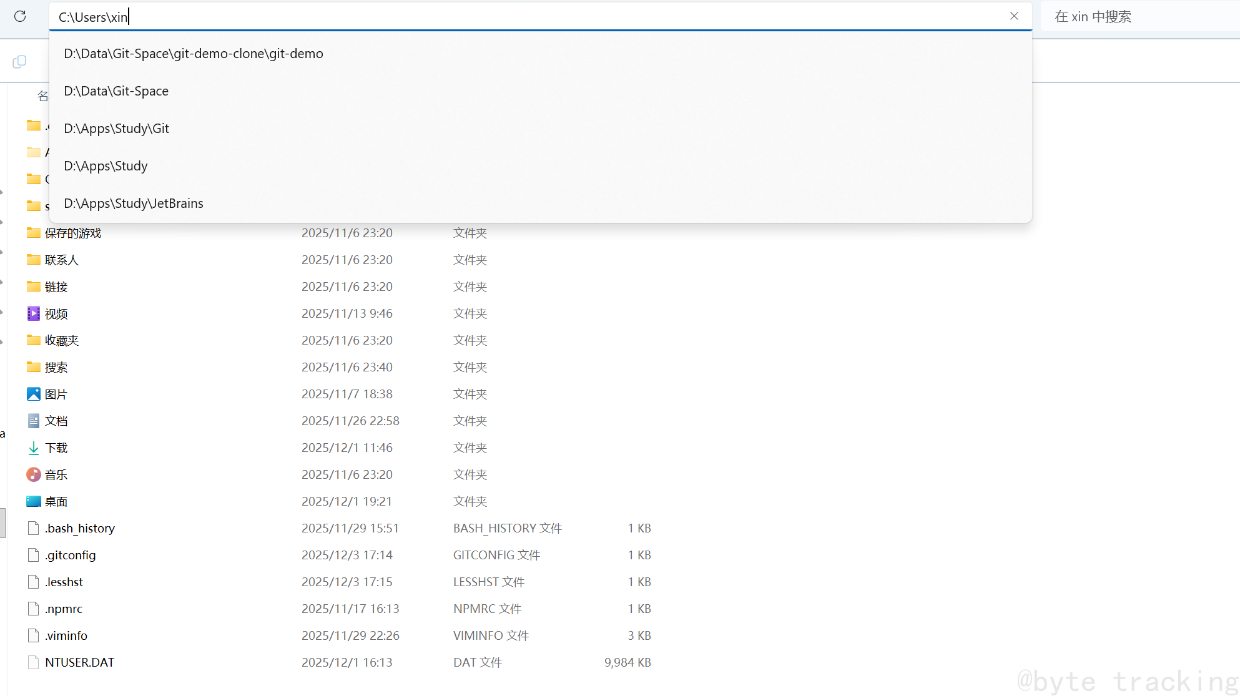1240x696 pixels.
Task: Open the 下载 downloads folder icon
Action: (34, 448)
